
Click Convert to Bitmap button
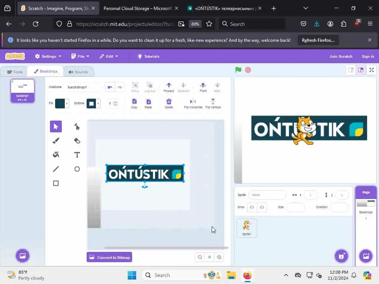pyautogui.click(x=110, y=257)
